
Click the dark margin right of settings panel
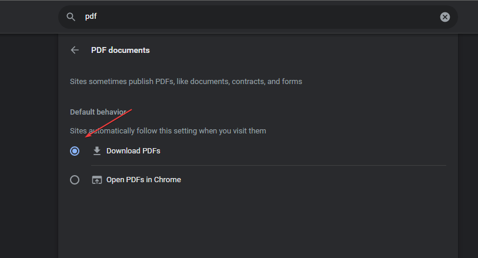pos(467,147)
